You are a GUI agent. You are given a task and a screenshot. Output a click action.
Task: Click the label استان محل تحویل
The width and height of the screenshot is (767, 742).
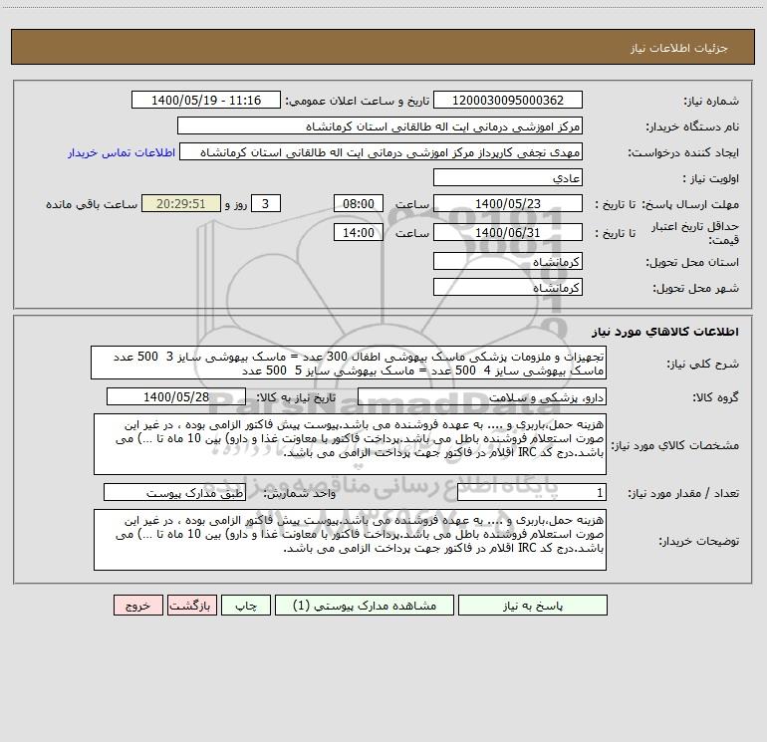tap(692, 263)
